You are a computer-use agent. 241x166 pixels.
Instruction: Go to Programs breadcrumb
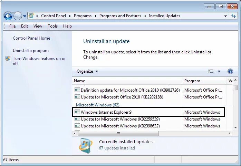pos(83,16)
